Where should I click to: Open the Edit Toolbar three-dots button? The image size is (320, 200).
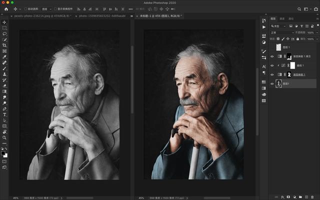4,143
